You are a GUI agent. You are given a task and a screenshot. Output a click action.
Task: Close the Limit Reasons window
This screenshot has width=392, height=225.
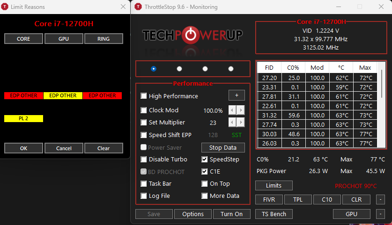pyautogui.click(x=123, y=7)
